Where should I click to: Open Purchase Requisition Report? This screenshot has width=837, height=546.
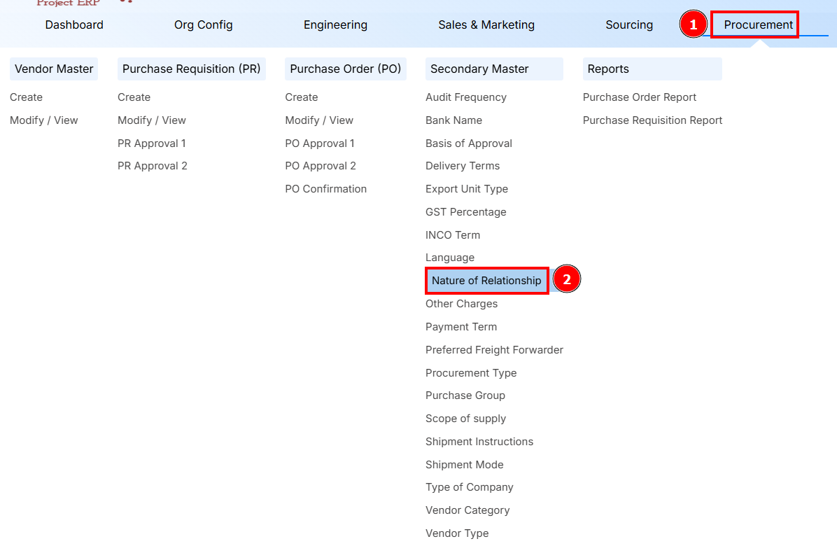[x=652, y=120]
